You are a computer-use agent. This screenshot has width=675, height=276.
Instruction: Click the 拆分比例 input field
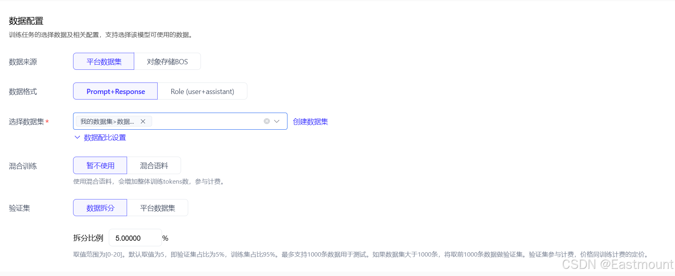pyautogui.click(x=135, y=238)
